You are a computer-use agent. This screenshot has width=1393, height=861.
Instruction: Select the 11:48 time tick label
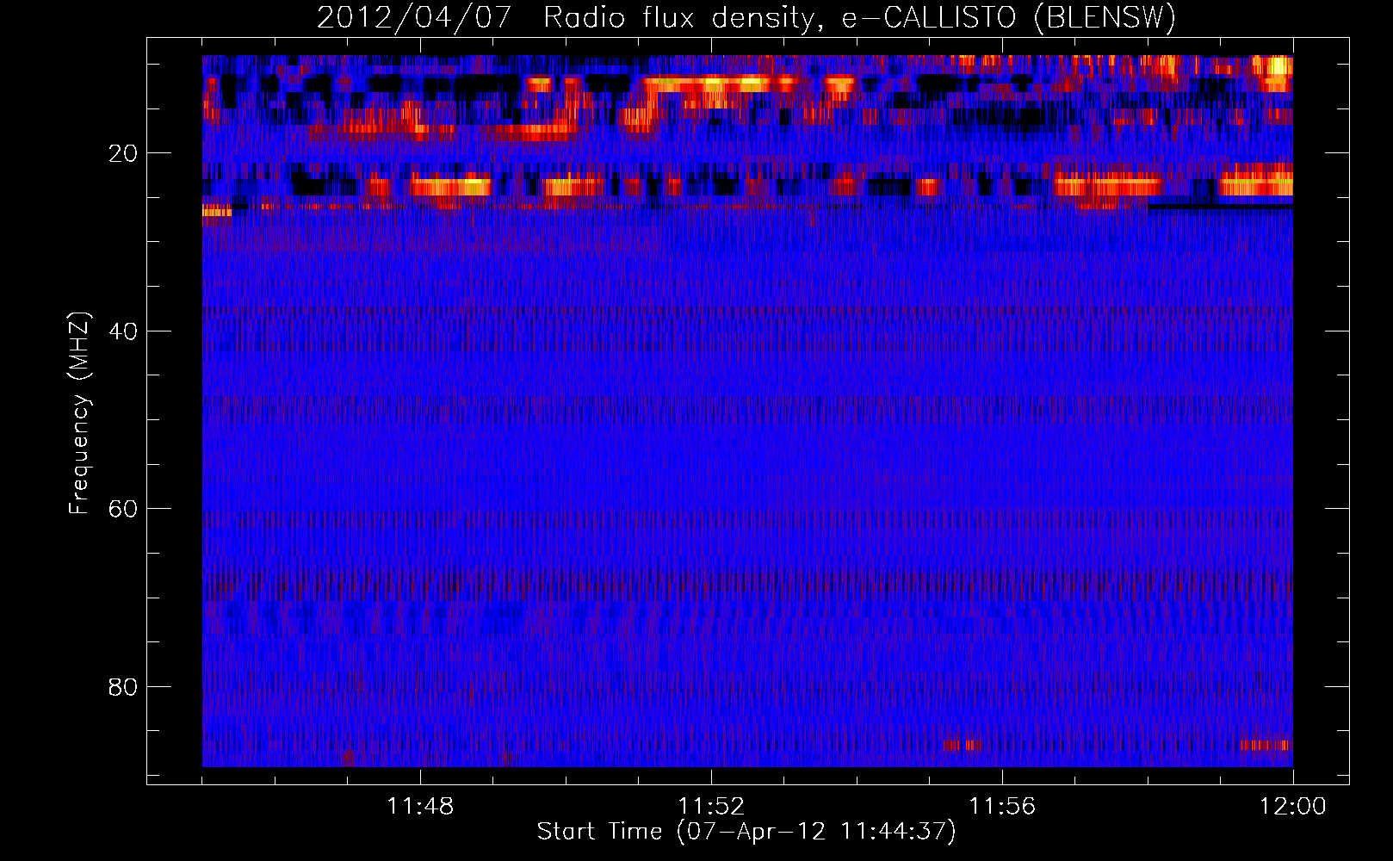(420, 806)
